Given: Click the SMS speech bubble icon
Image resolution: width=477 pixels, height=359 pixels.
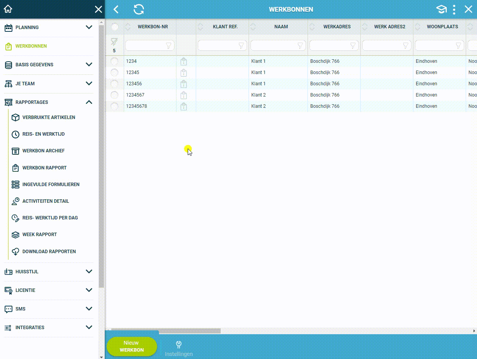Looking at the screenshot, I should (8, 309).
